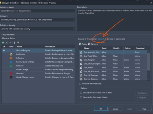Enable No state-based security checkbox
Screen dimensions: 153x114
pos(80,84)
